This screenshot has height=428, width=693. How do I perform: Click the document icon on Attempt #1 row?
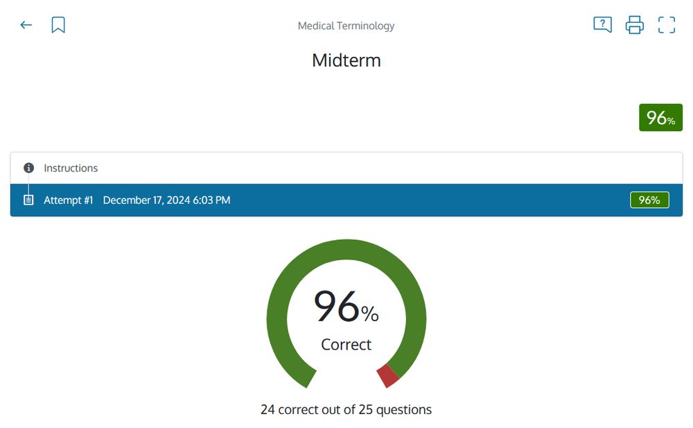click(x=28, y=200)
